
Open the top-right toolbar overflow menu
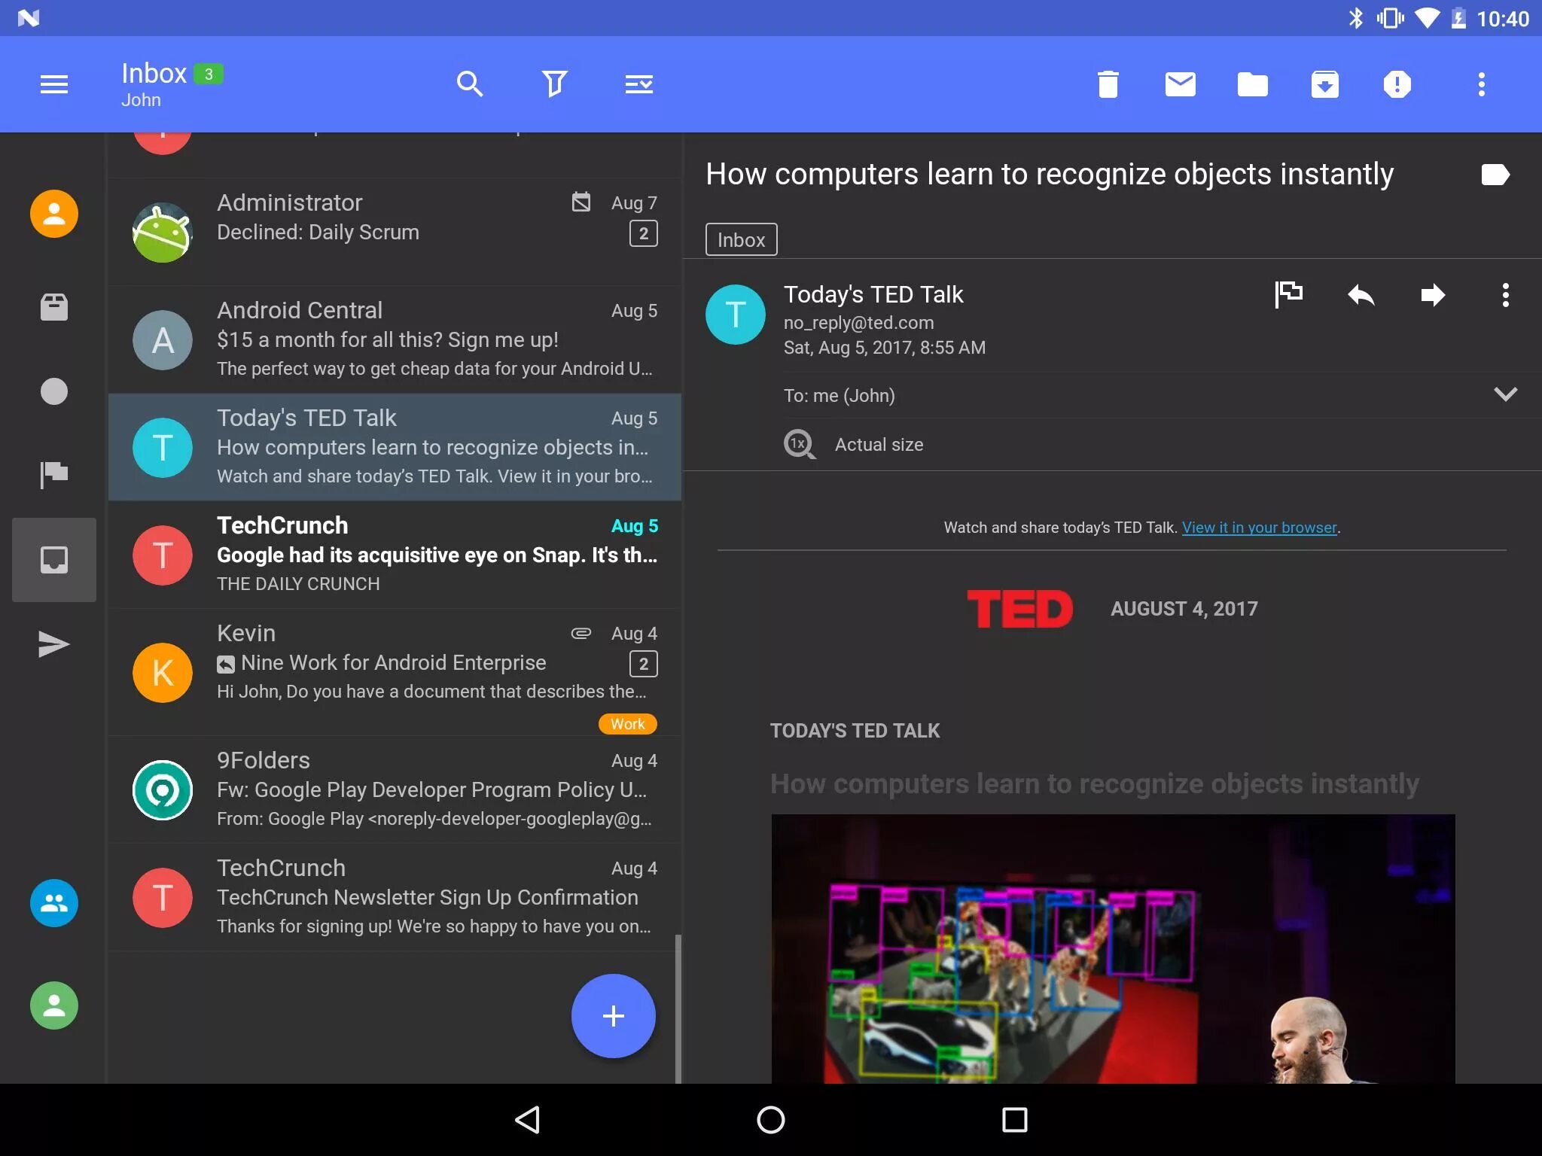(x=1481, y=84)
